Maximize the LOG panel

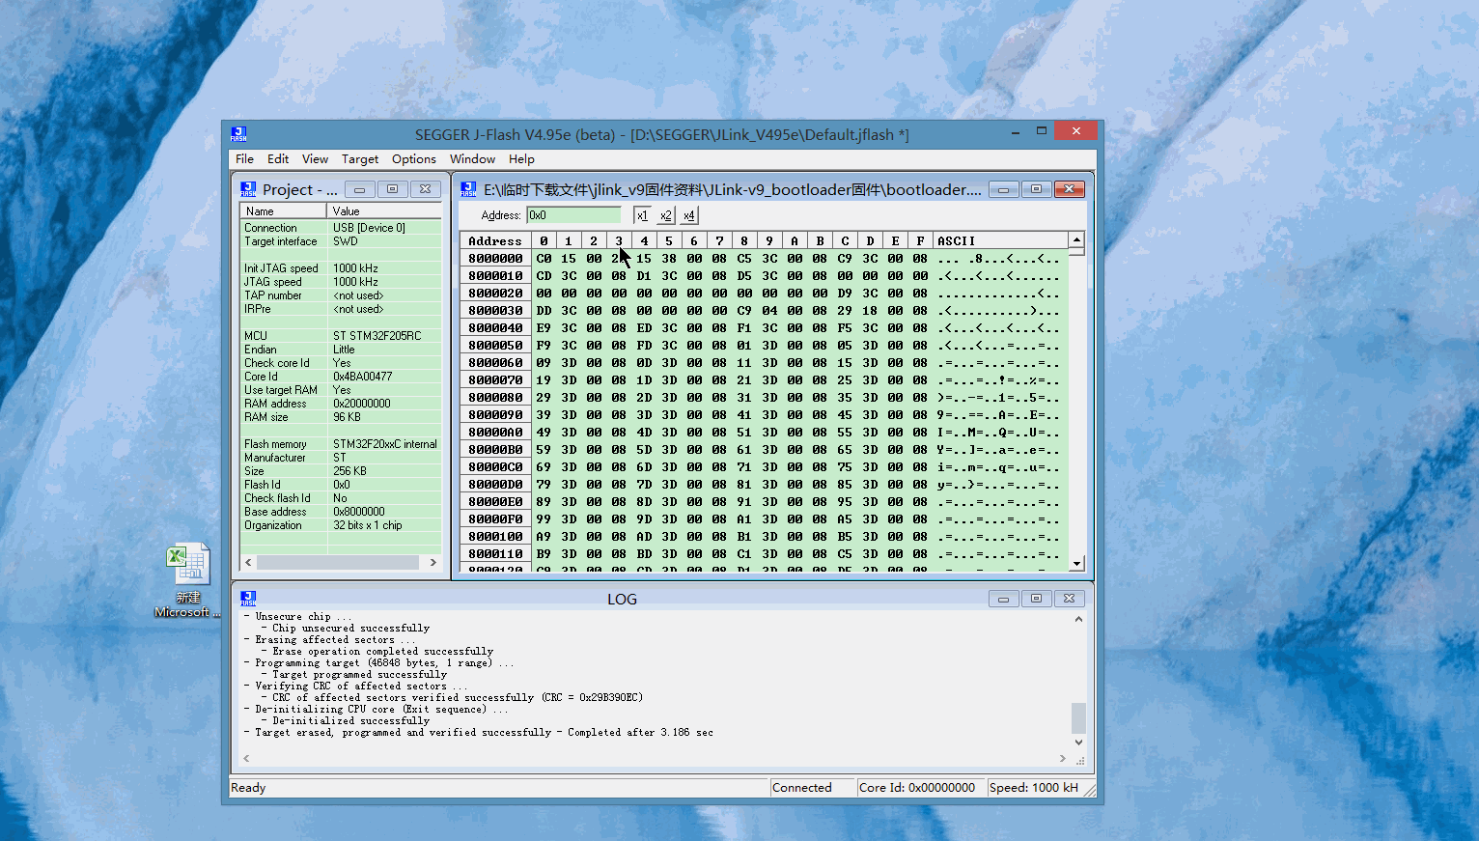[1036, 599]
